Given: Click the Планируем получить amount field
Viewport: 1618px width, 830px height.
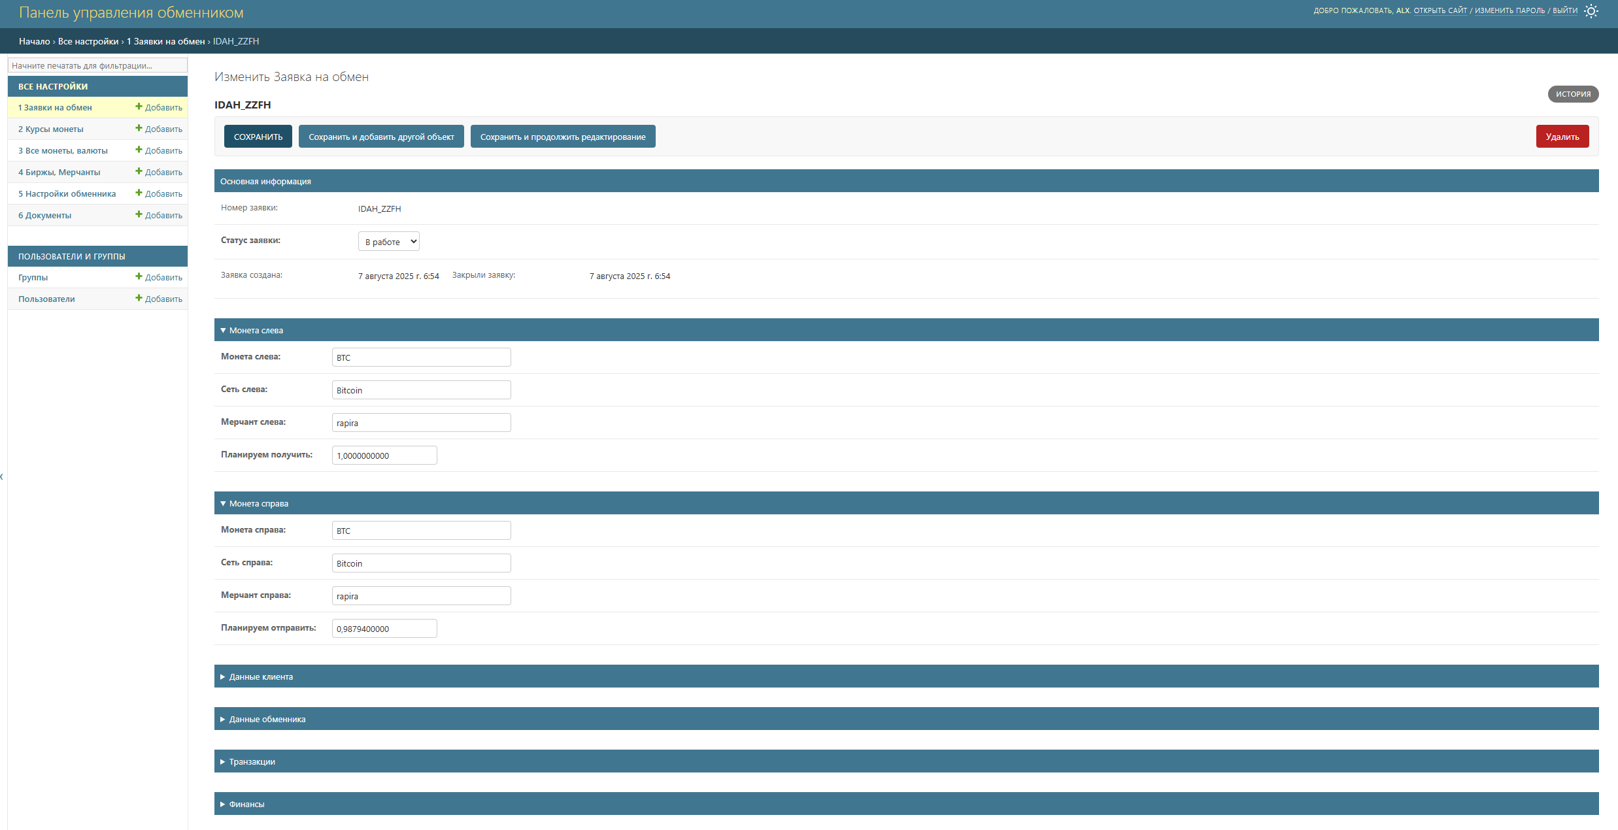Looking at the screenshot, I should [384, 456].
